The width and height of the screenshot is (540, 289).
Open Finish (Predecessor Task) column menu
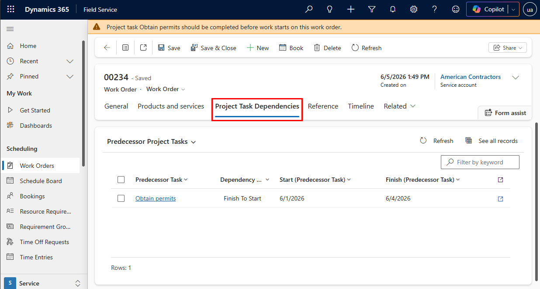423,180
